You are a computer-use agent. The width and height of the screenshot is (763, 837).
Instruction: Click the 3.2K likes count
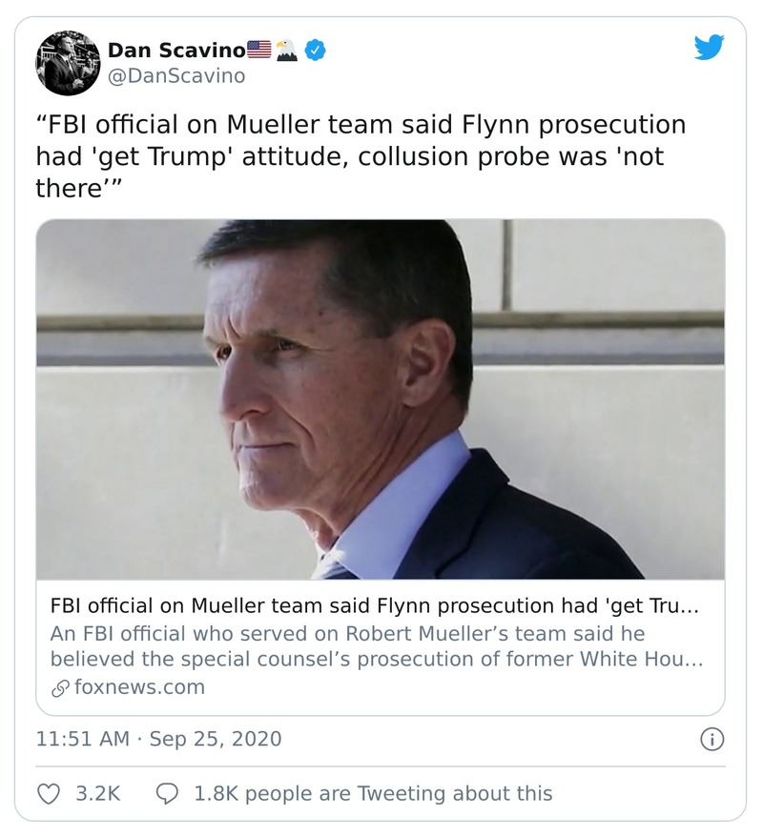(97, 792)
